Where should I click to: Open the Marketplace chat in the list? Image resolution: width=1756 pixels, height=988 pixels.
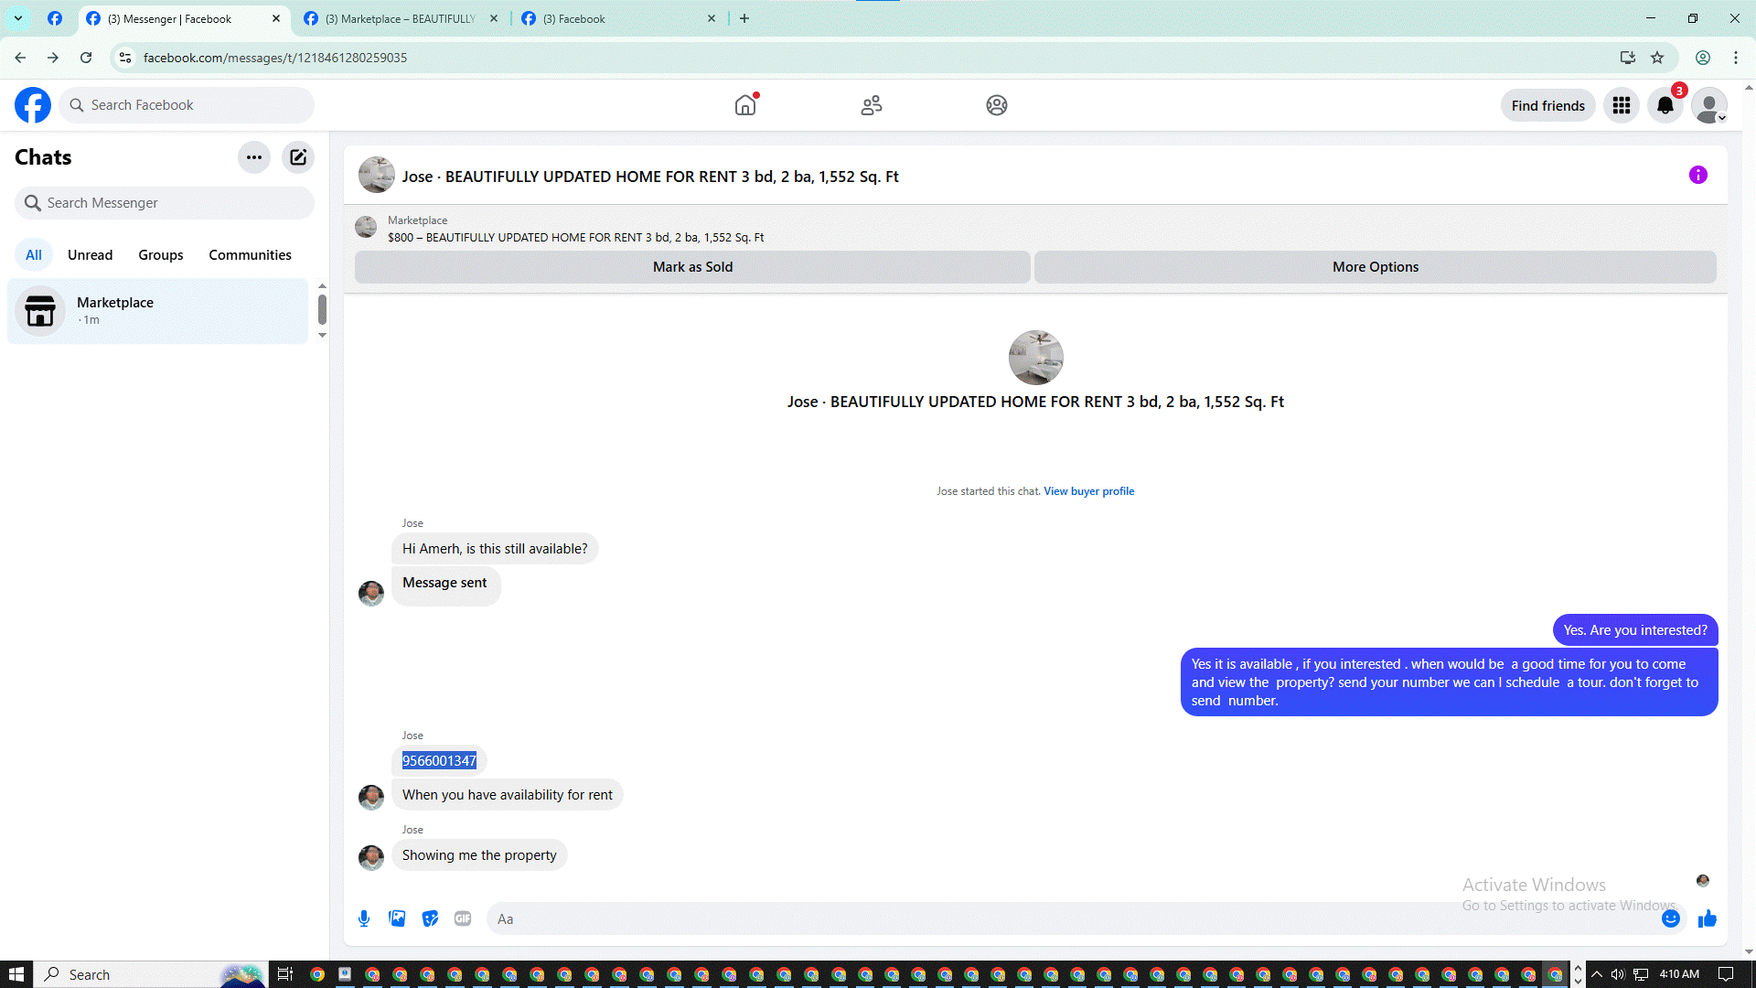tap(158, 311)
